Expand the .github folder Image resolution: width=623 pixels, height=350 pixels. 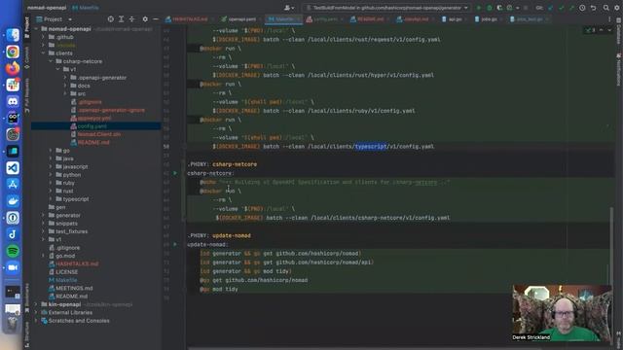[43, 37]
